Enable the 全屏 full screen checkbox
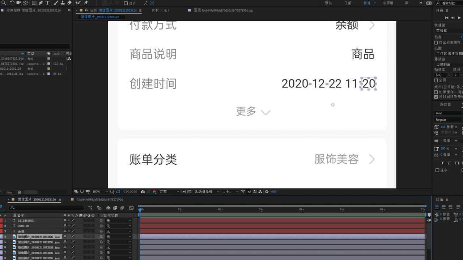463x260 pixels. click(x=436, y=81)
